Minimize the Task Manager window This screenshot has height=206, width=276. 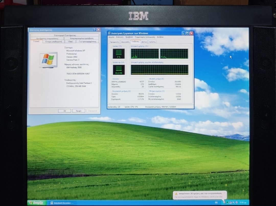coord(183,33)
